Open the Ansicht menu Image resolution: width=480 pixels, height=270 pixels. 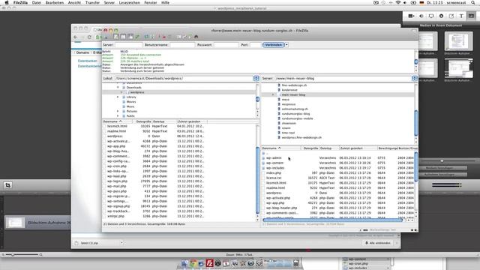[x=74, y=2]
